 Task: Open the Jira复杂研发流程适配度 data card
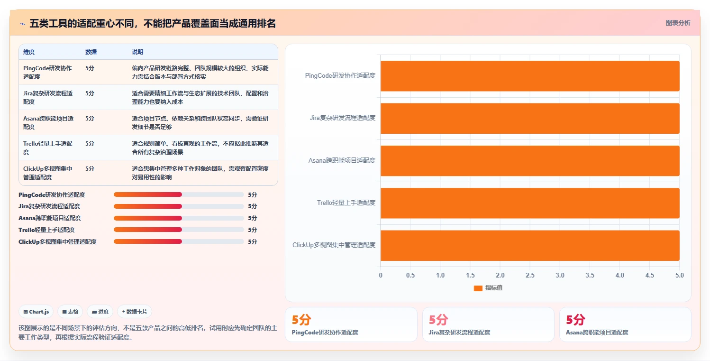(x=488, y=324)
